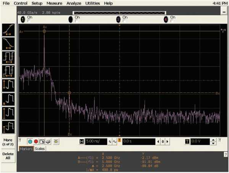Click the Ax marker square at the peak
The image size is (229, 173).
(44, 31)
